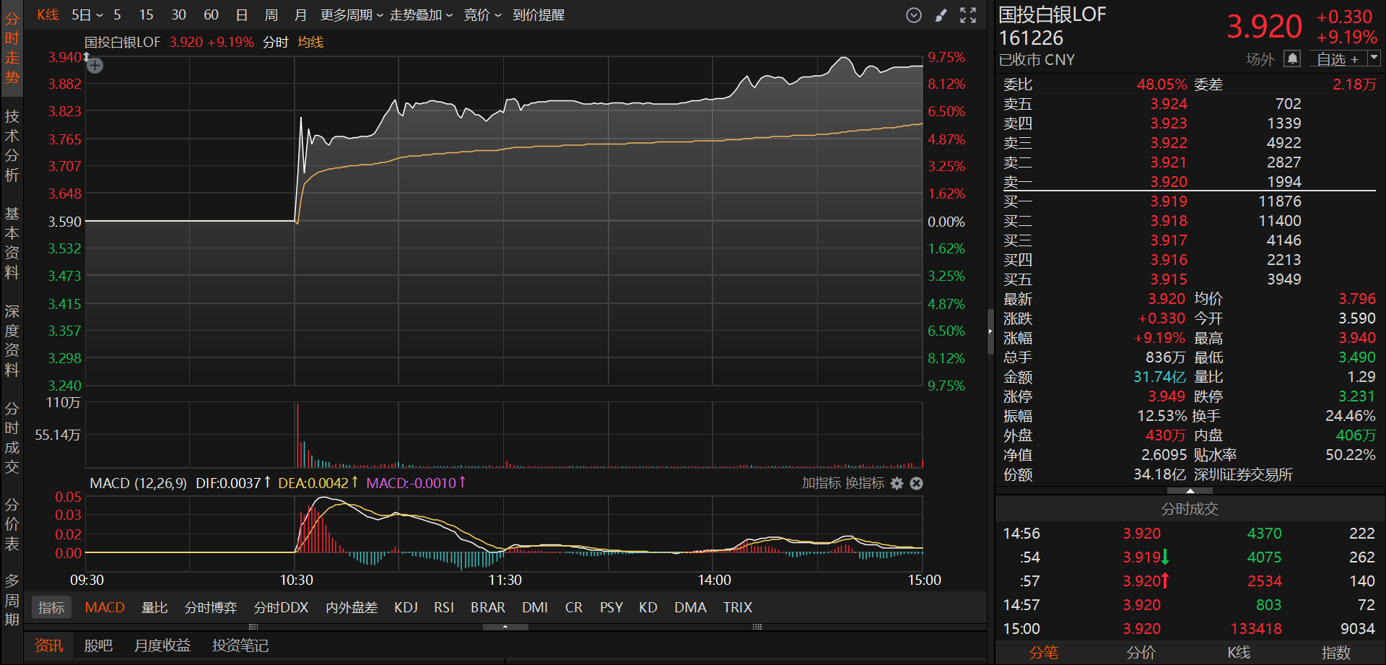The width and height of the screenshot is (1386, 665).
Task: Open the 月度收益 bottom tab
Action: pos(162,646)
